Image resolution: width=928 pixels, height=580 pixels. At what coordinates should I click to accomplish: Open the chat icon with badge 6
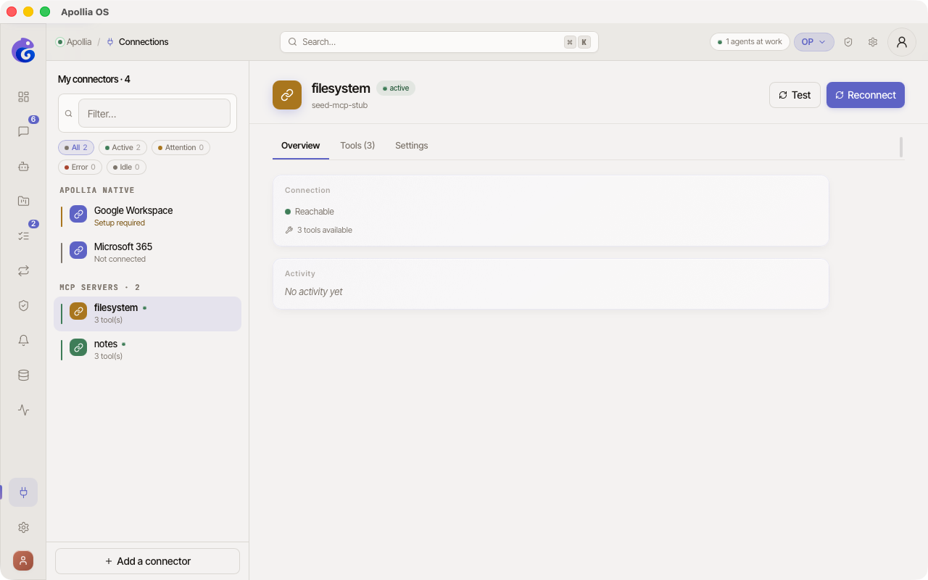23,131
